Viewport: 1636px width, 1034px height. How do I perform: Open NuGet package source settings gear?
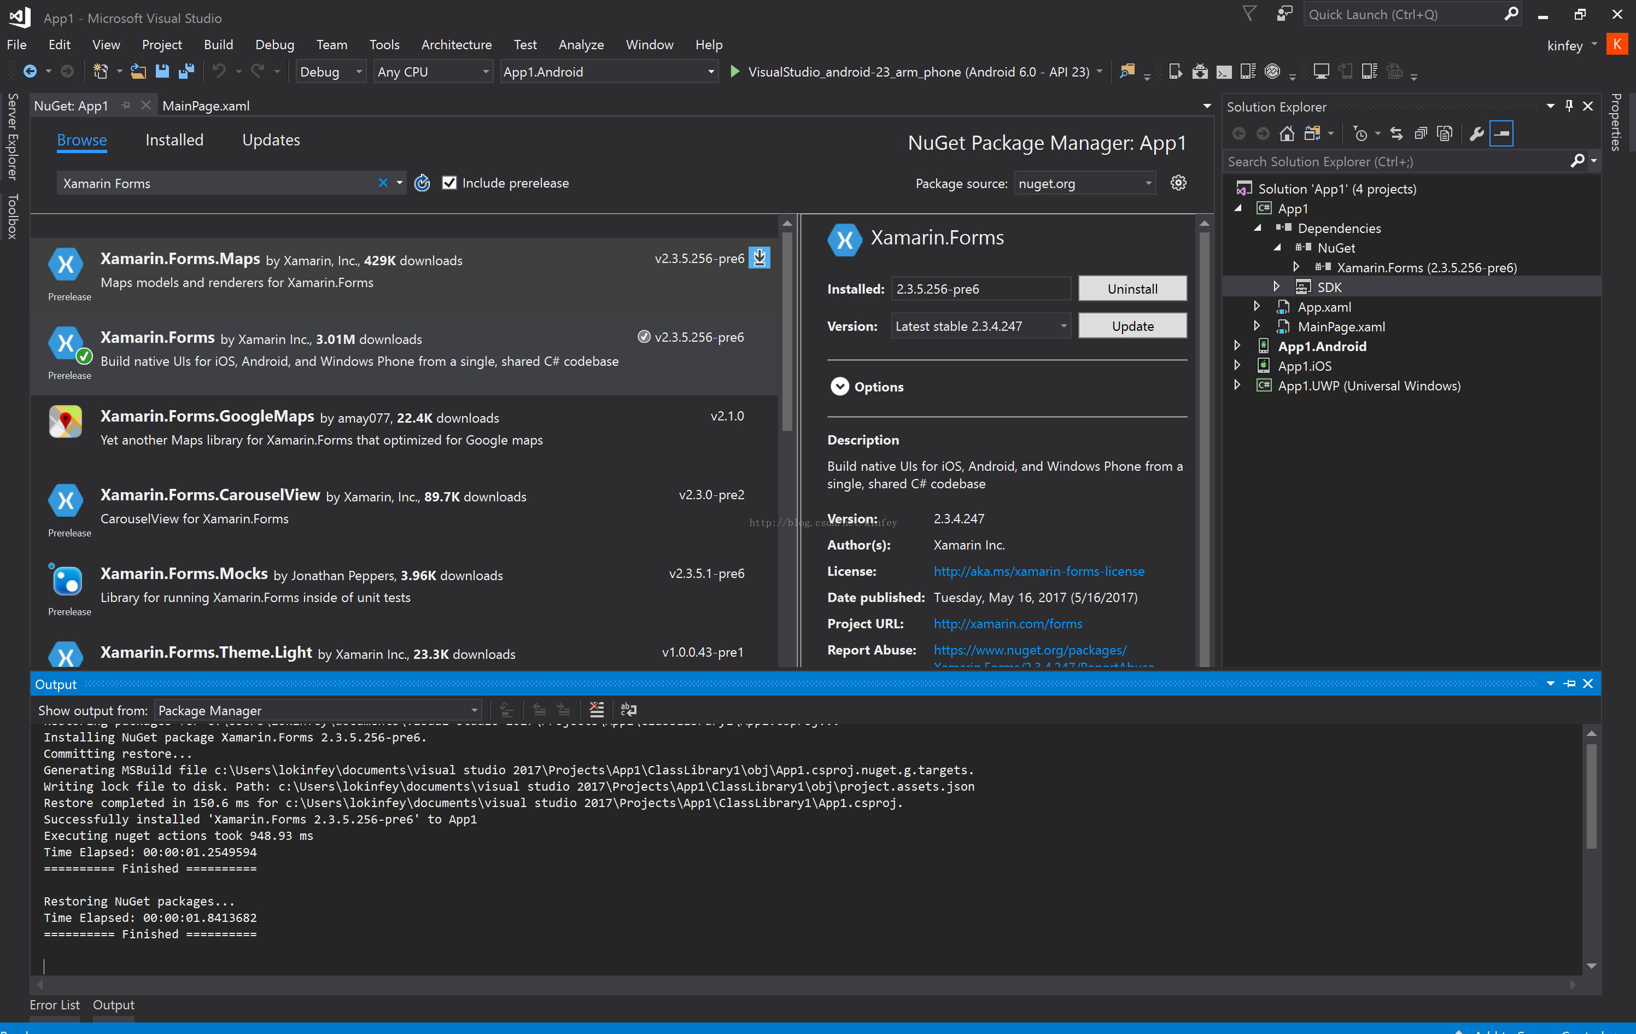point(1179,183)
